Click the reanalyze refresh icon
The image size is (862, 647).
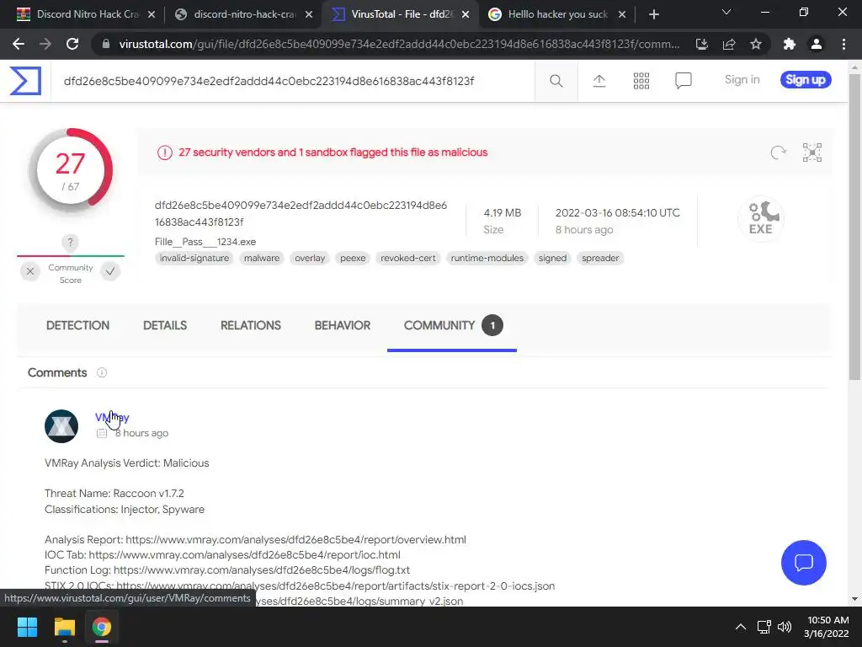pyautogui.click(x=778, y=152)
